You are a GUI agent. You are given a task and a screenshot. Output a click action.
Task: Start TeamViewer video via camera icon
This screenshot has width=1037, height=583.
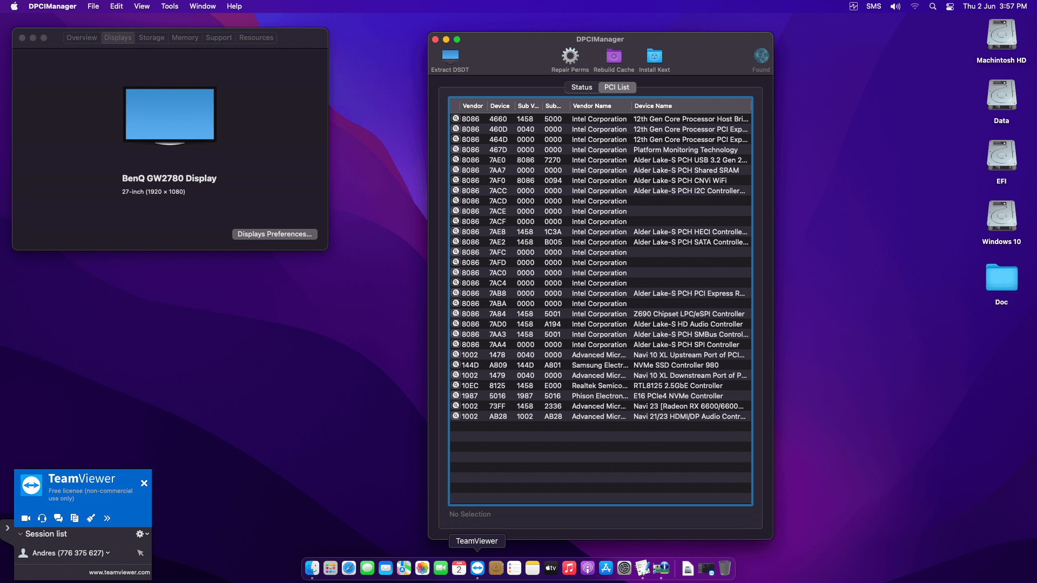coord(25,518)
